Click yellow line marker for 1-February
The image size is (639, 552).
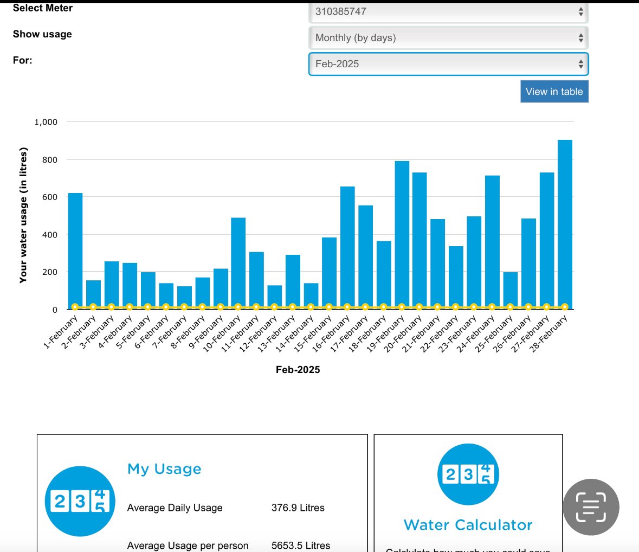tap(75, 307)
